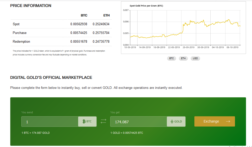
Task: Click the Exchange button
Action: (215, 121)
